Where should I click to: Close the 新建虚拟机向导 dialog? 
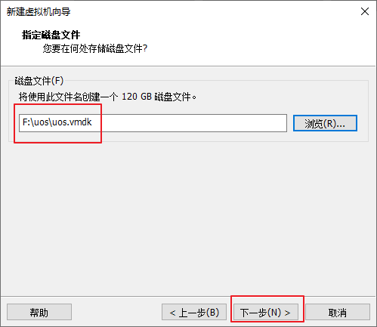tap(365, 11)
